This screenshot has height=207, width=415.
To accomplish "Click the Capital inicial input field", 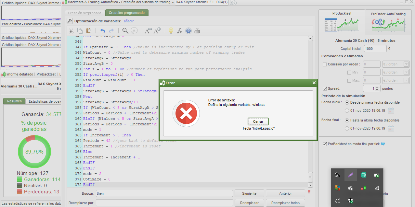I will 375,49.
